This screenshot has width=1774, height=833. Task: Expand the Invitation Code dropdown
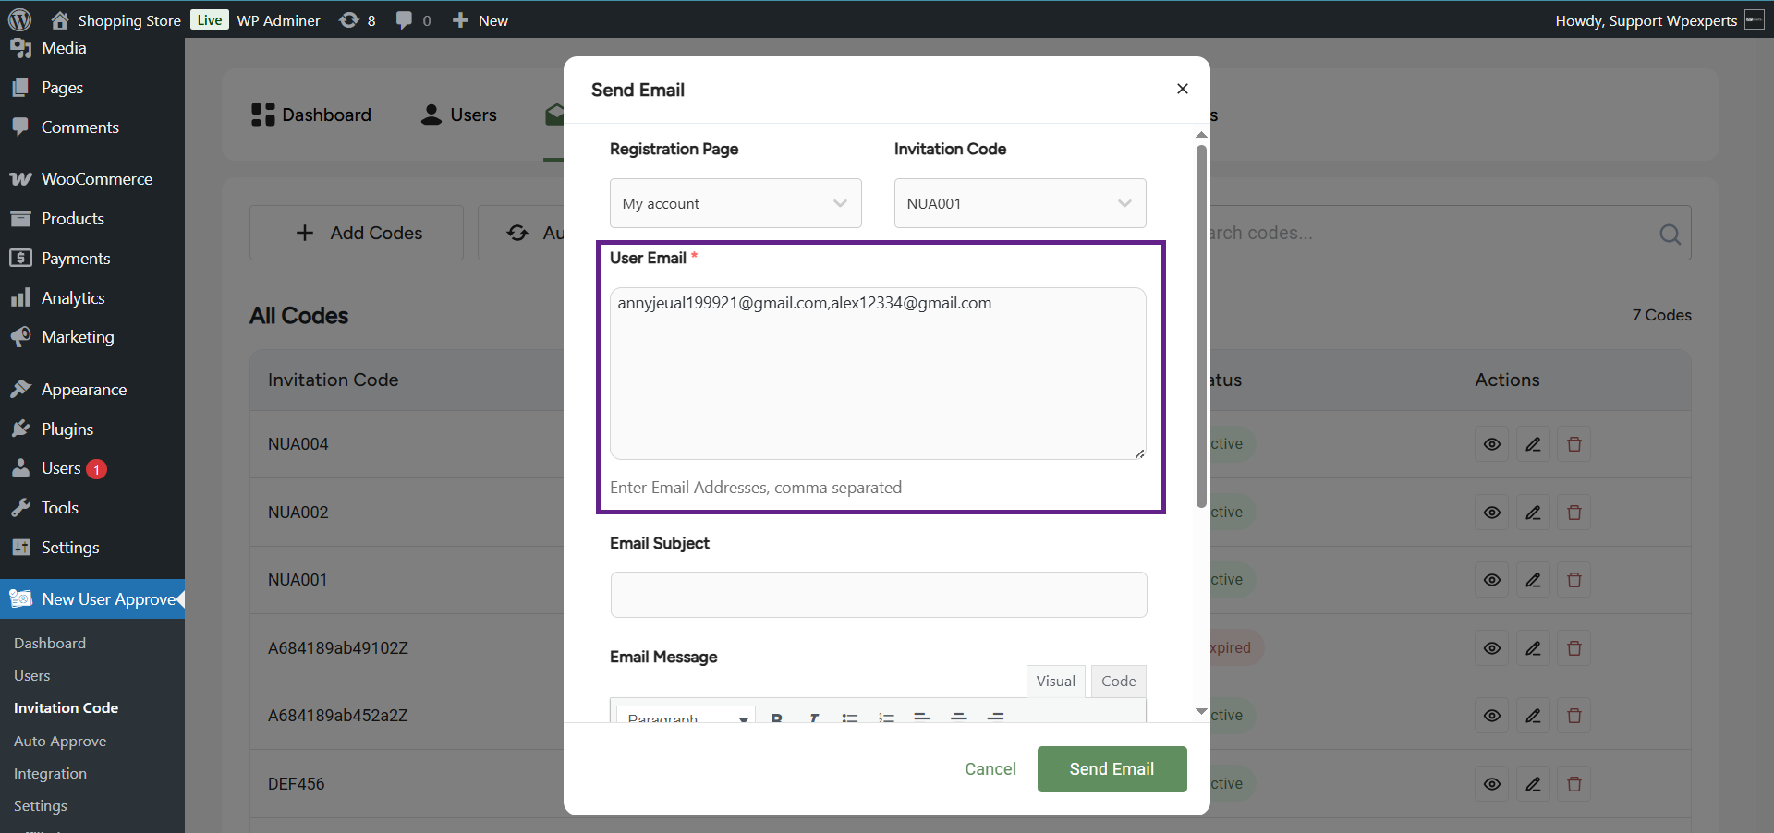pos(1020,203)
